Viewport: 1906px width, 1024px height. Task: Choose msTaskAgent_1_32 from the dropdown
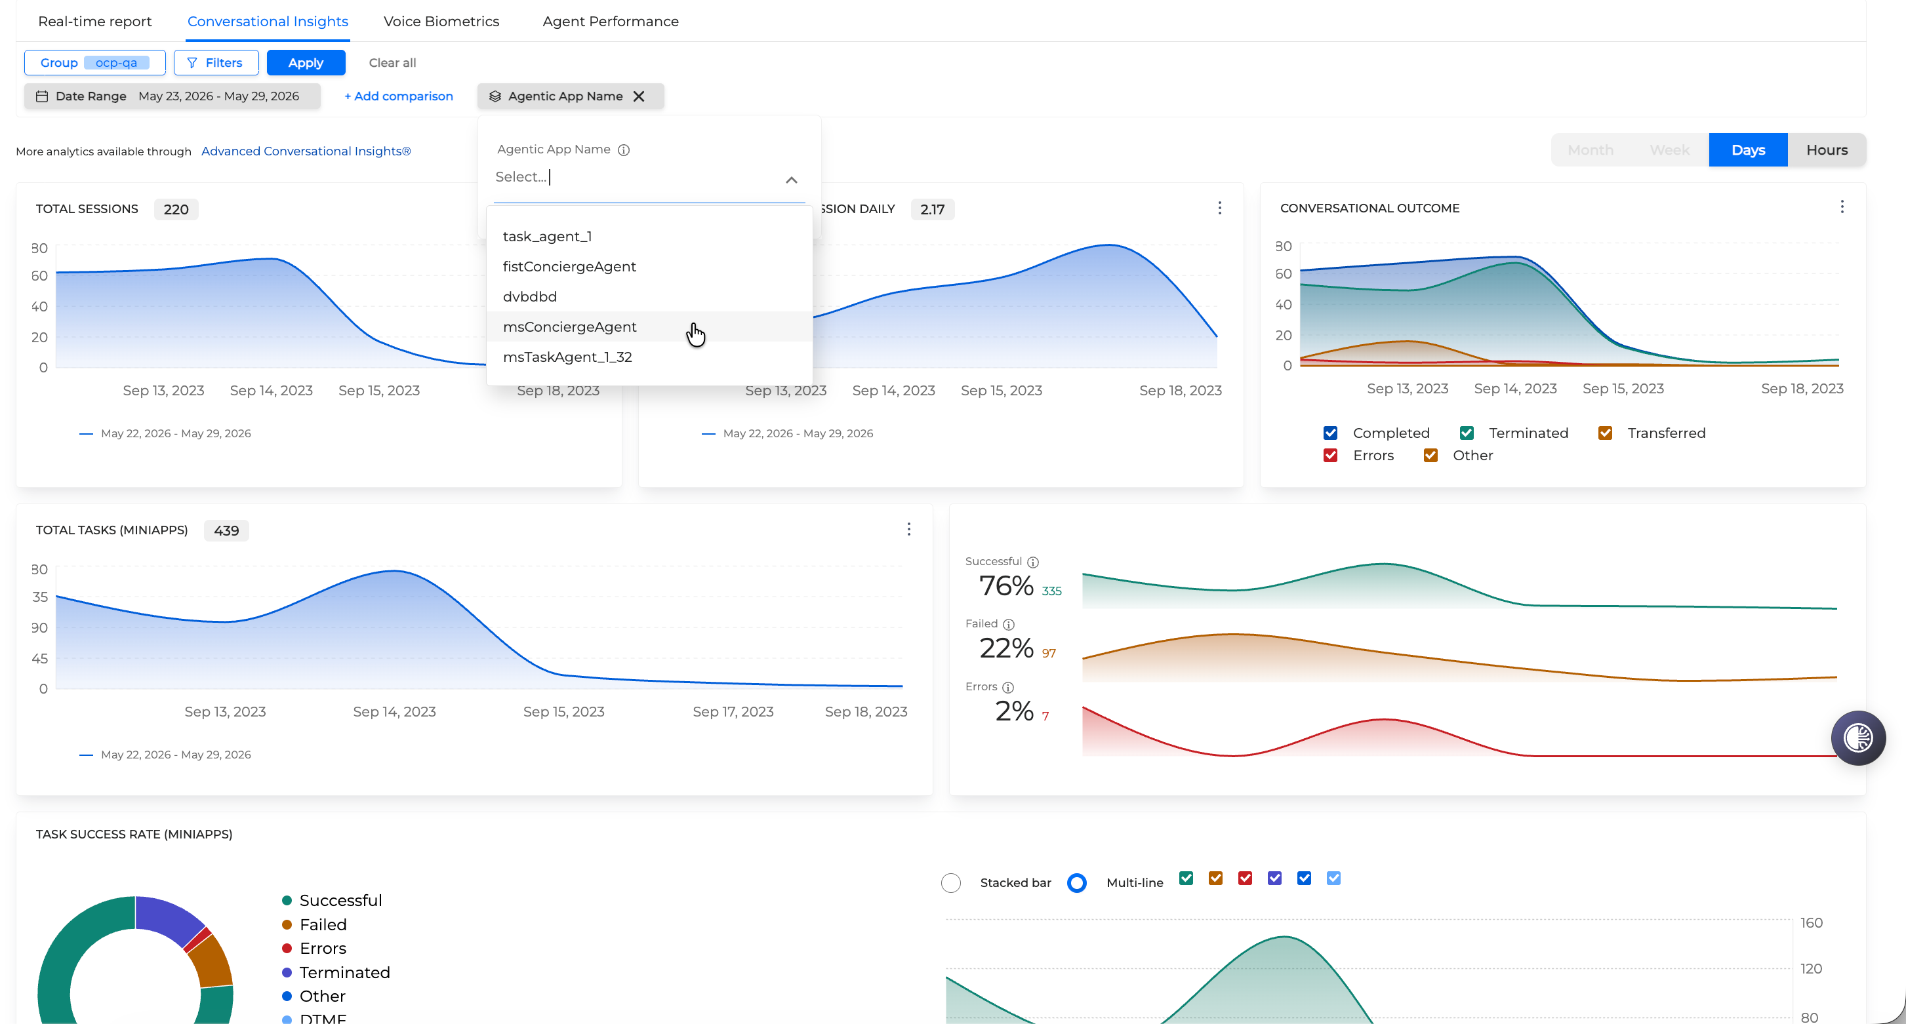(649, 357)
